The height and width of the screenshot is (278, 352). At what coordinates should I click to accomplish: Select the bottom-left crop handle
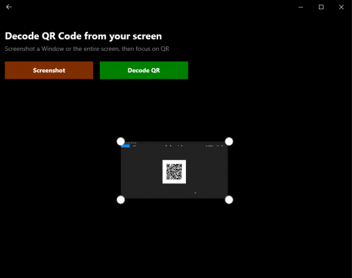[x=121, y=200]
